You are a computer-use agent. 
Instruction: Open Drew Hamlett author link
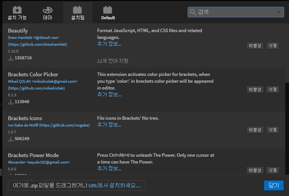coord(34,37)
